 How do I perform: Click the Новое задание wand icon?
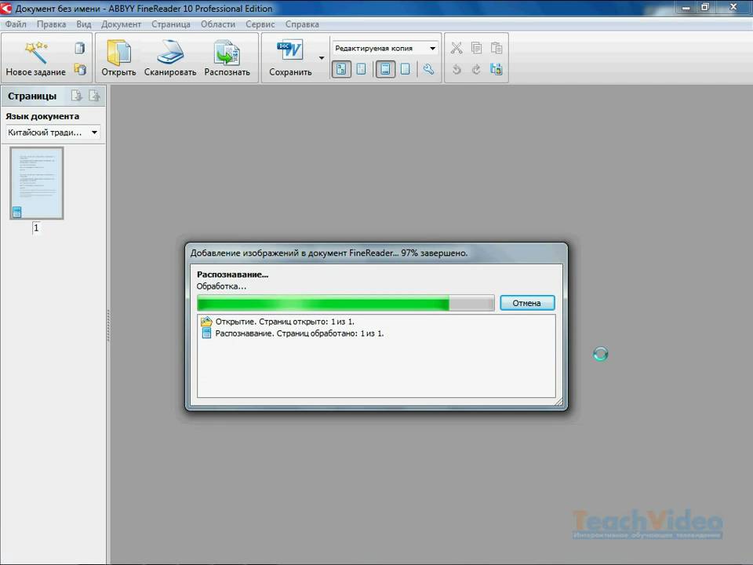[x=36, y=52]
